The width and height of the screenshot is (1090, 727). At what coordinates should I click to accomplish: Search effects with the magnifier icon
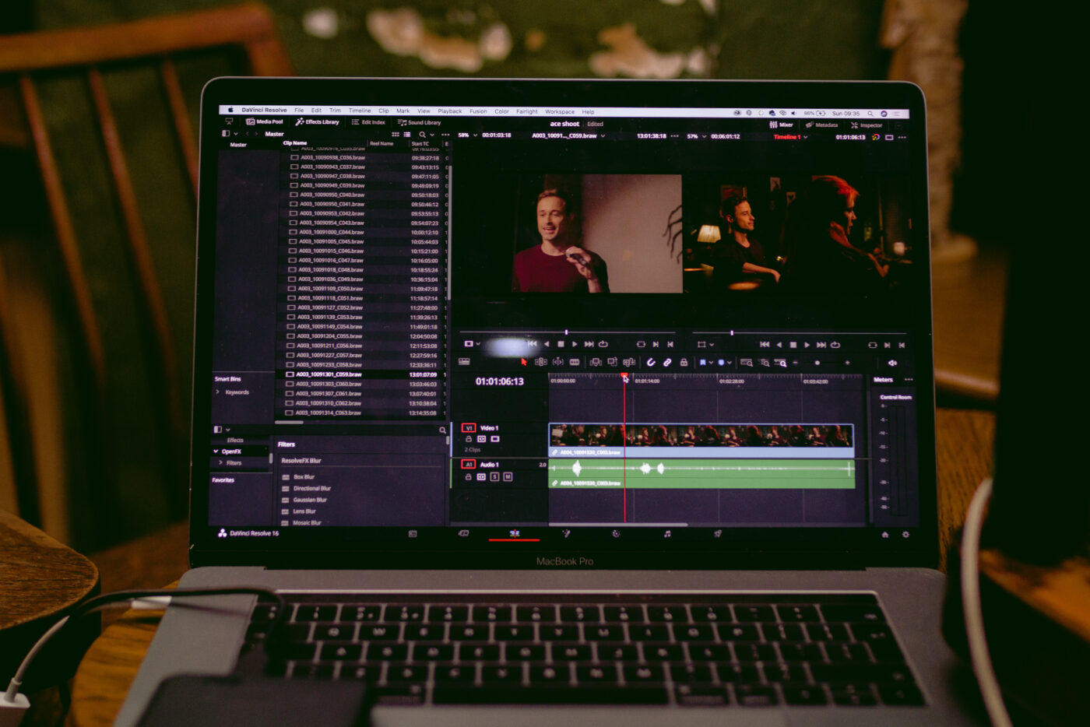tap(442, 430)
